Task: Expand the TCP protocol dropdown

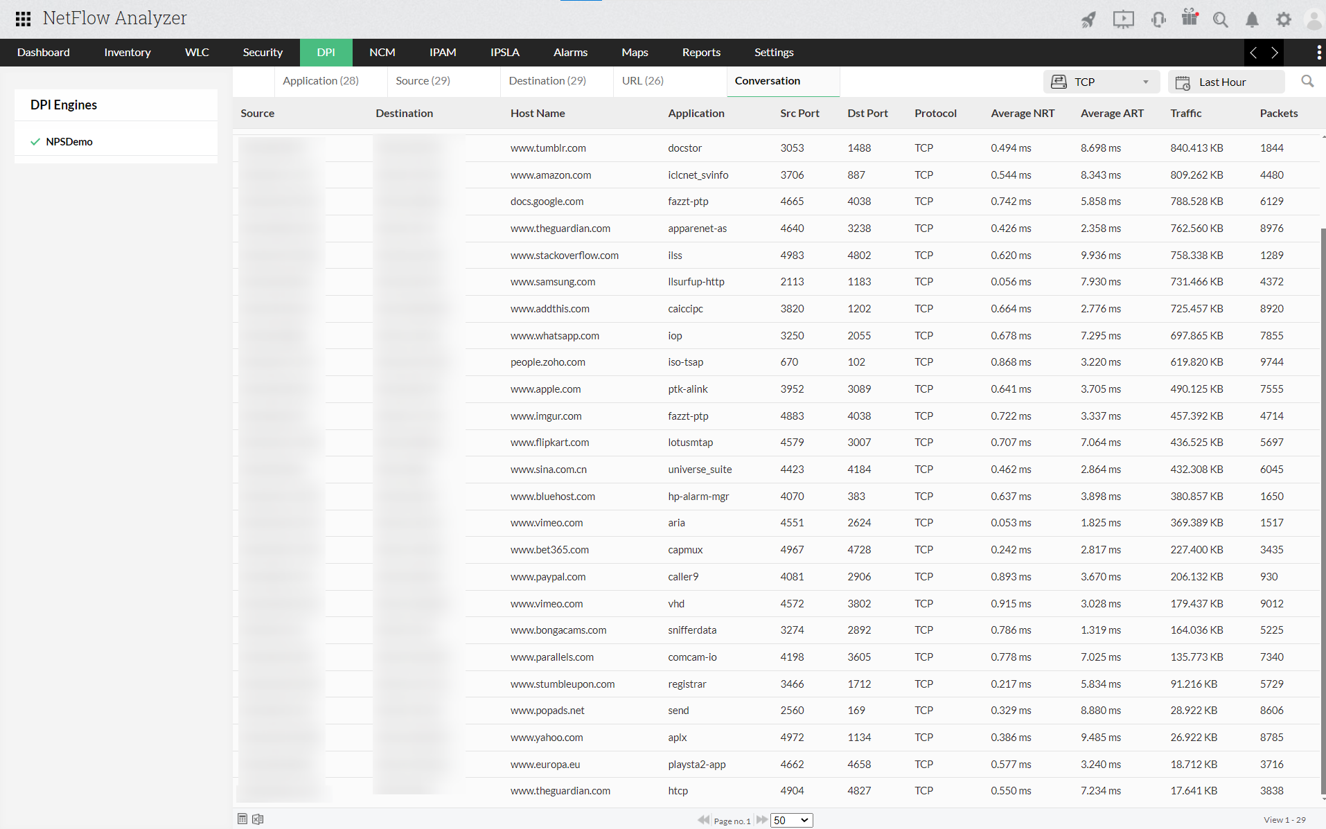Action: coord(1102,82)
